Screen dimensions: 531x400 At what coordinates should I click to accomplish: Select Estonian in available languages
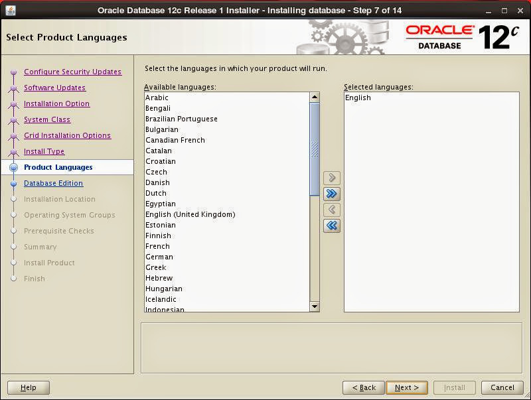227,225
